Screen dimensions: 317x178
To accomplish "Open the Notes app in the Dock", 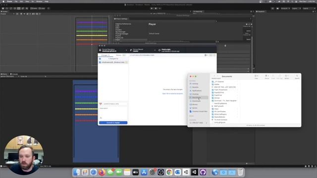I will [127, 172].
